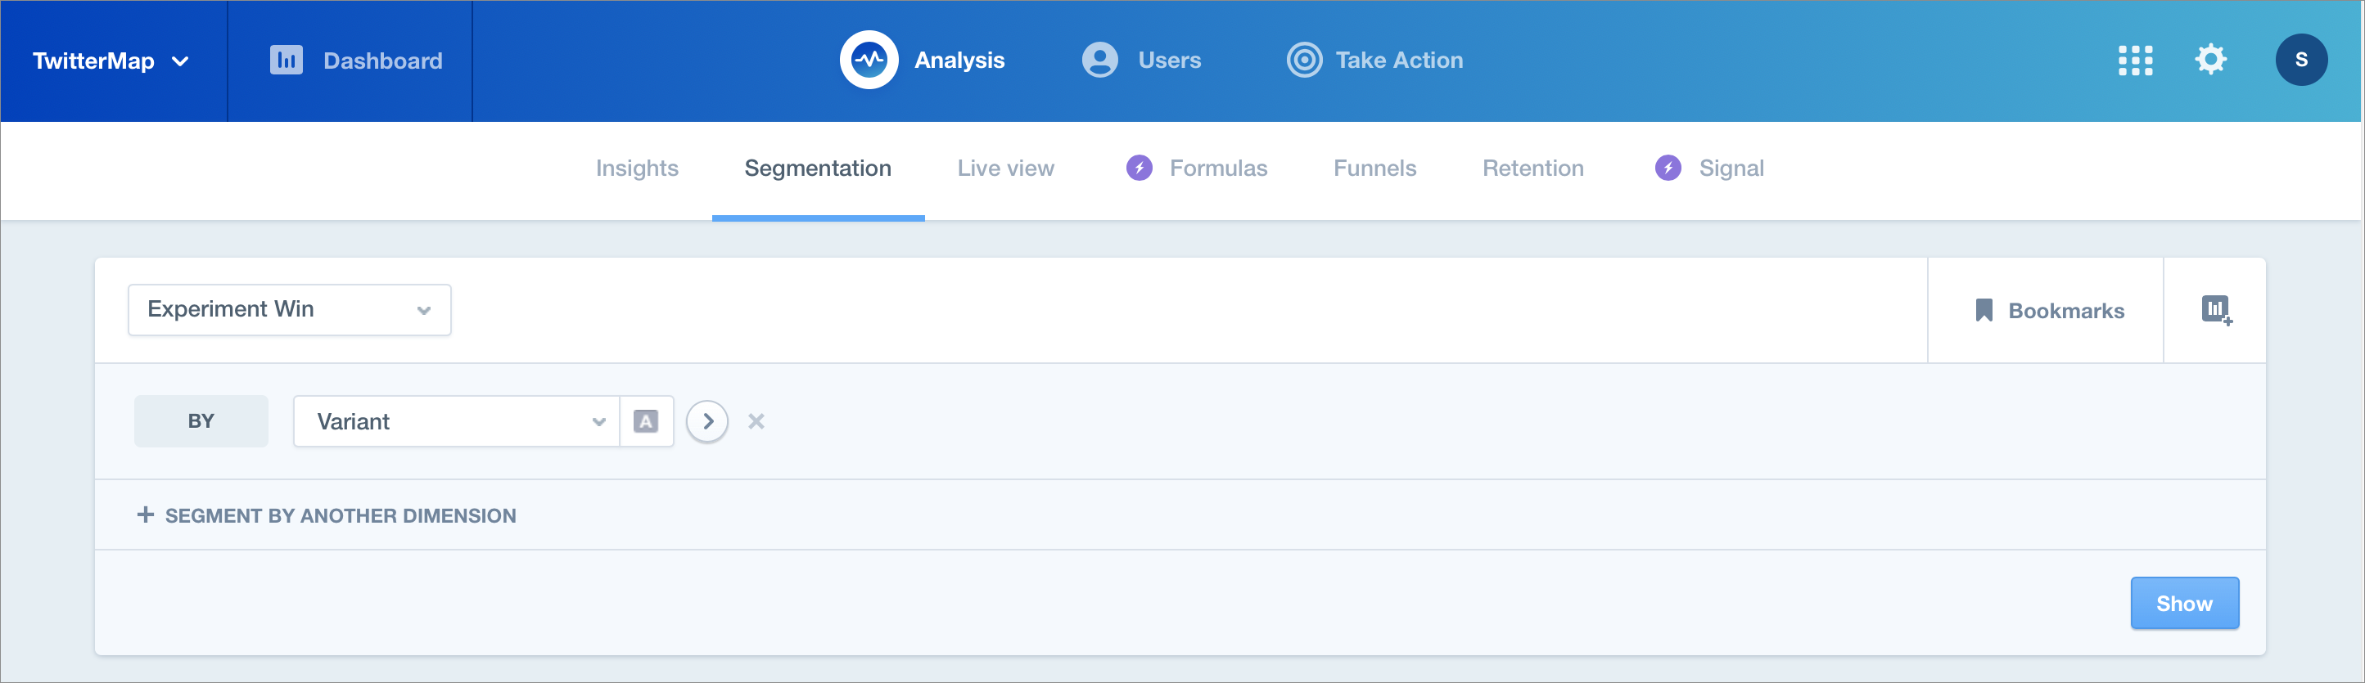
Task: Add report to dashboard icon
Action: pos(2216,310)
